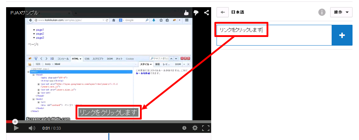Open the share icon on video
The height and width of the screenshot is (140, 359).
(x=206, y=13)
